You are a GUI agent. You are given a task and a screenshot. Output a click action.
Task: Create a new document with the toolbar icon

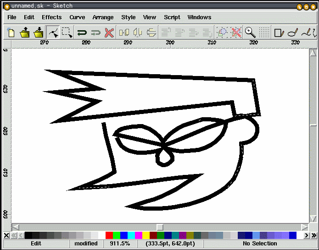11,33
